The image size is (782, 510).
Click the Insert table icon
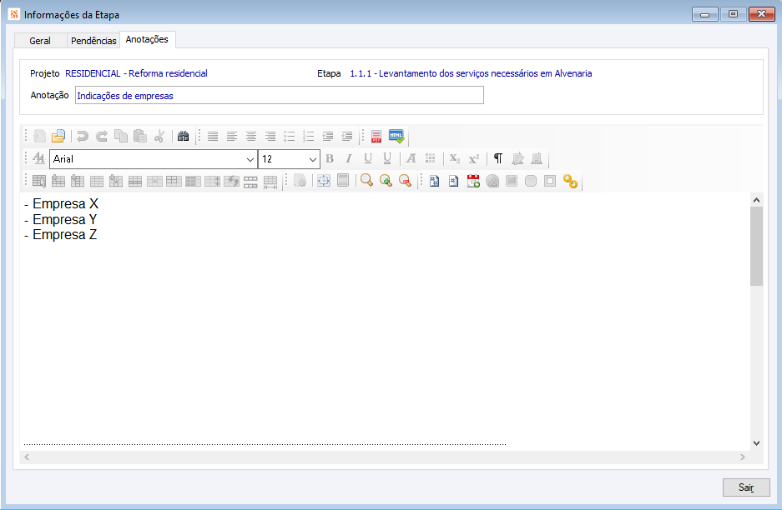click(x=39, y=182)
